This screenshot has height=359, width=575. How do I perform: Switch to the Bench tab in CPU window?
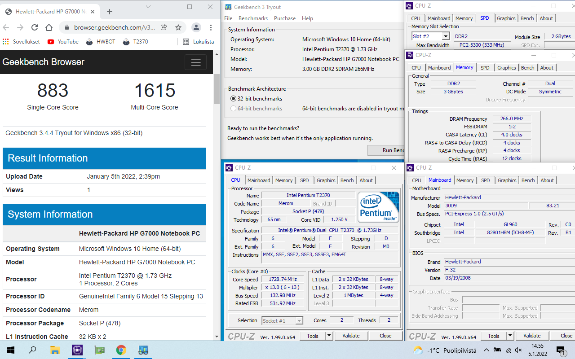[x=347, y=180]
